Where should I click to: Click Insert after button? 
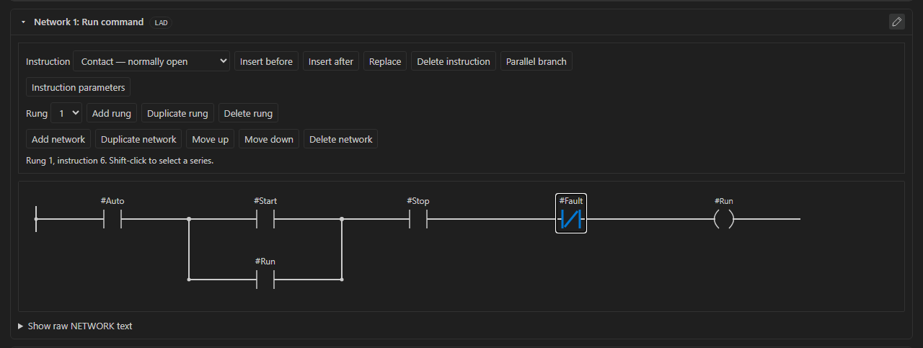point(331,61)
